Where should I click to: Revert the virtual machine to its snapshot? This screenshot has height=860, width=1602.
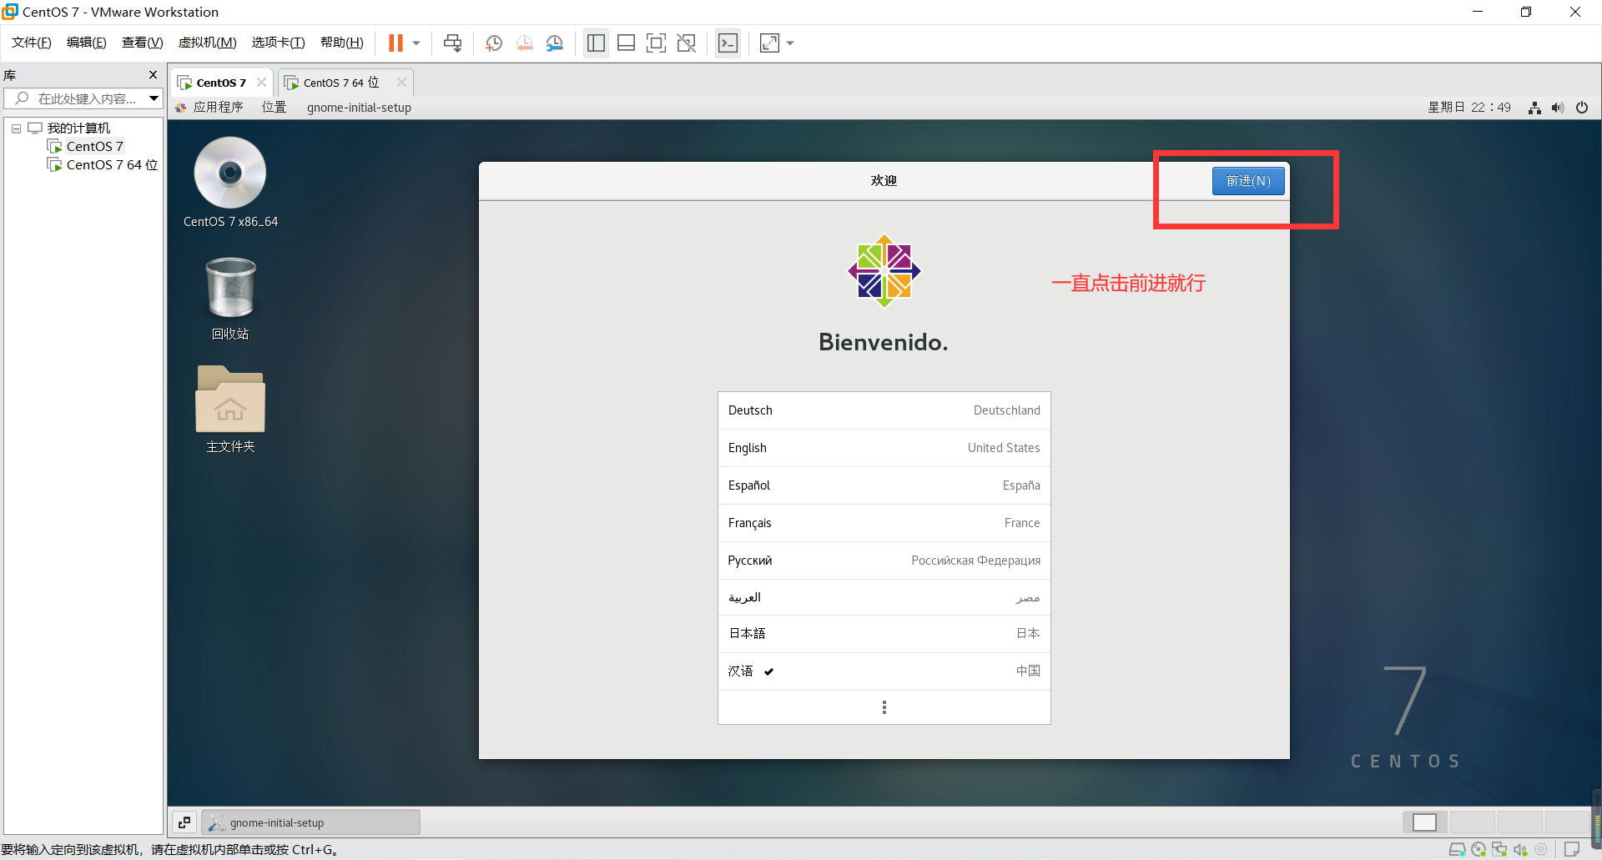[524, 43]
